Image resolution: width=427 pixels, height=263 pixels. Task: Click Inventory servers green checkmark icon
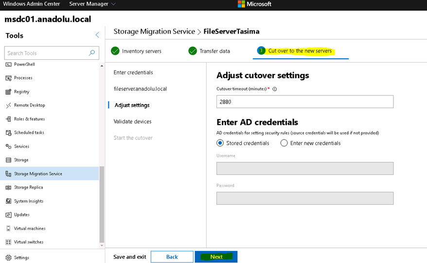[115, 51]
